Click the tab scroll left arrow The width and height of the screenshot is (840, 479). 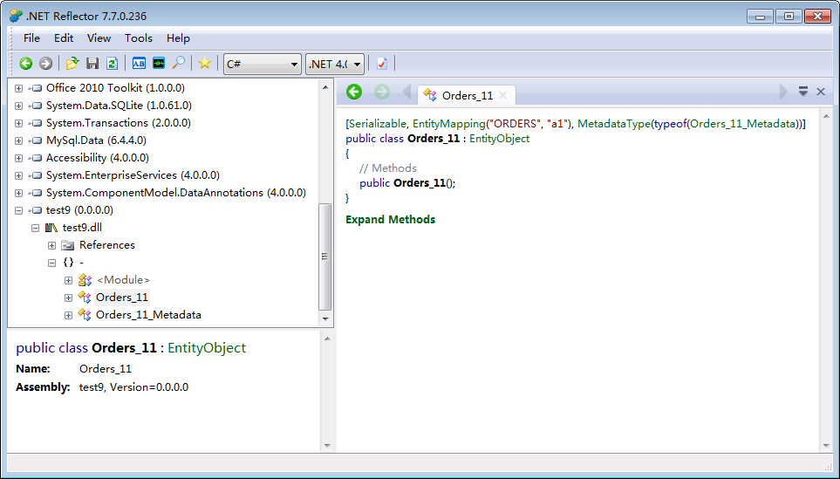coord(406,92)
